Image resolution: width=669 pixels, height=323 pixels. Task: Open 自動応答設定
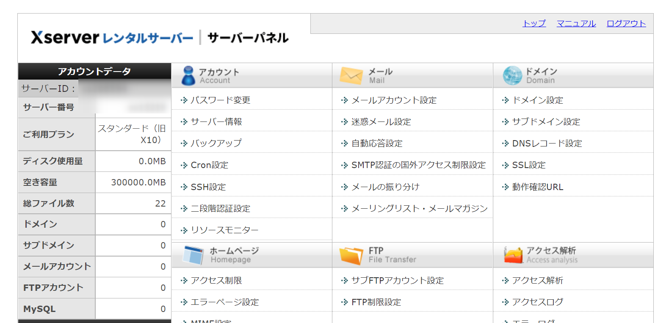coord(377,143)
